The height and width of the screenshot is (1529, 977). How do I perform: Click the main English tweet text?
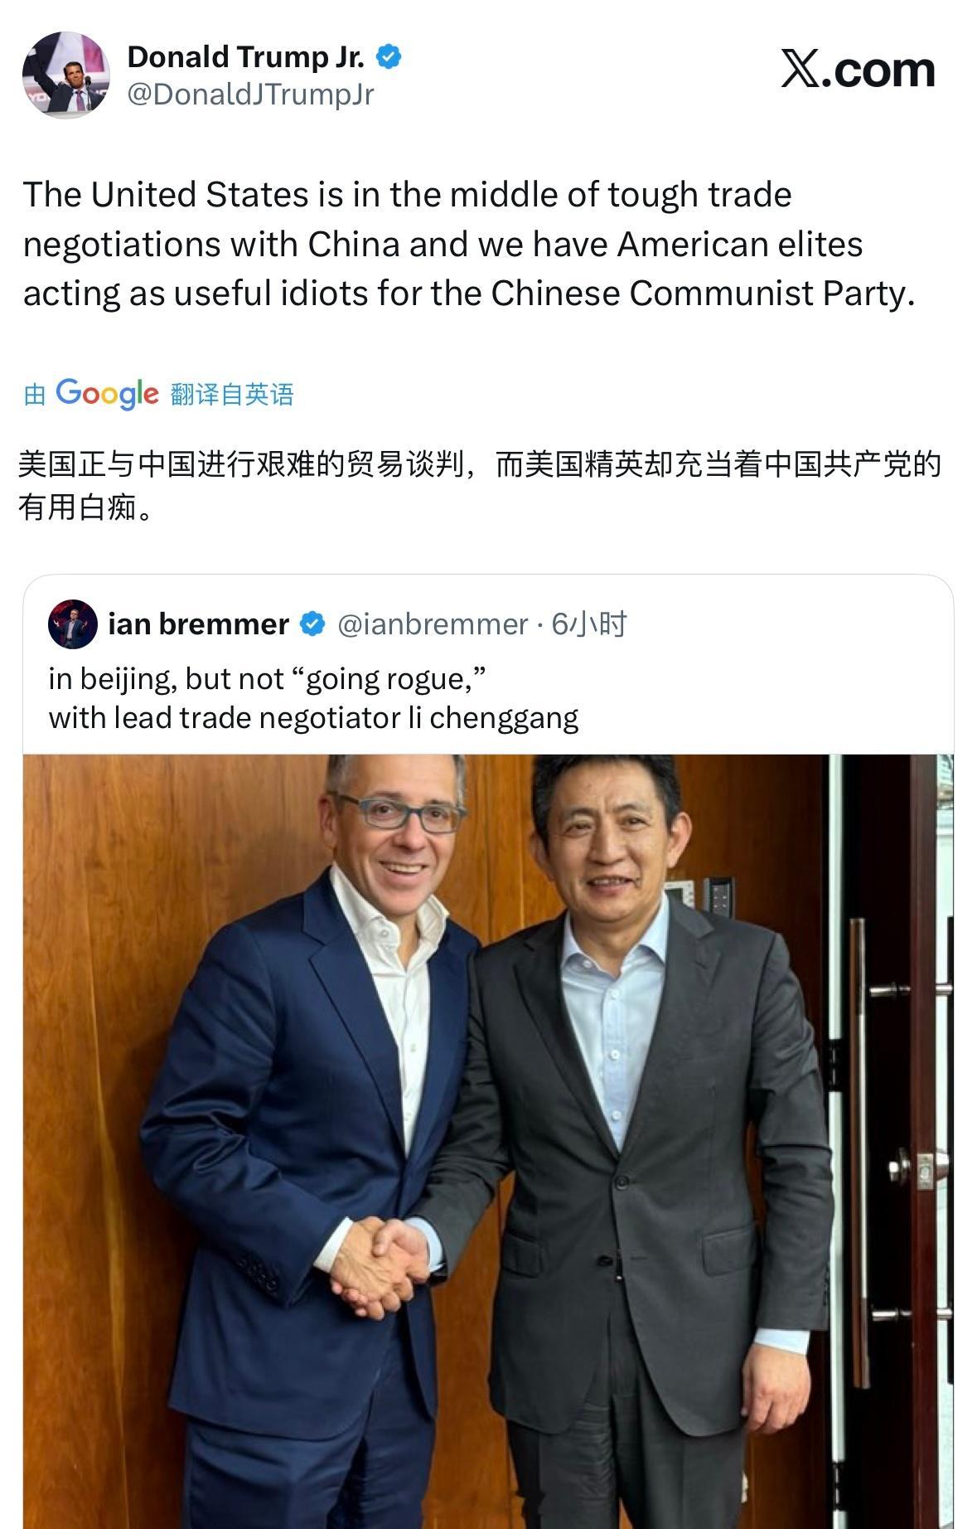click(469, 244)
